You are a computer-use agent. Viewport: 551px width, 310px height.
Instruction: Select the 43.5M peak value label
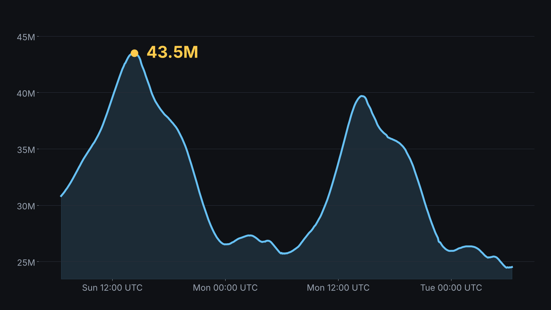click(x=173, y=52)
